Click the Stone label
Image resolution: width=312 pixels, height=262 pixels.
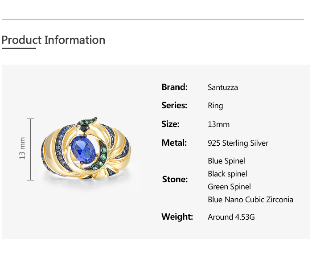click(x=175, y=180)
